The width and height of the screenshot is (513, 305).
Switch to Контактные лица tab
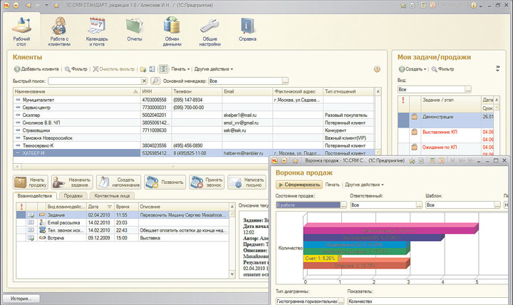coord(113,196)
